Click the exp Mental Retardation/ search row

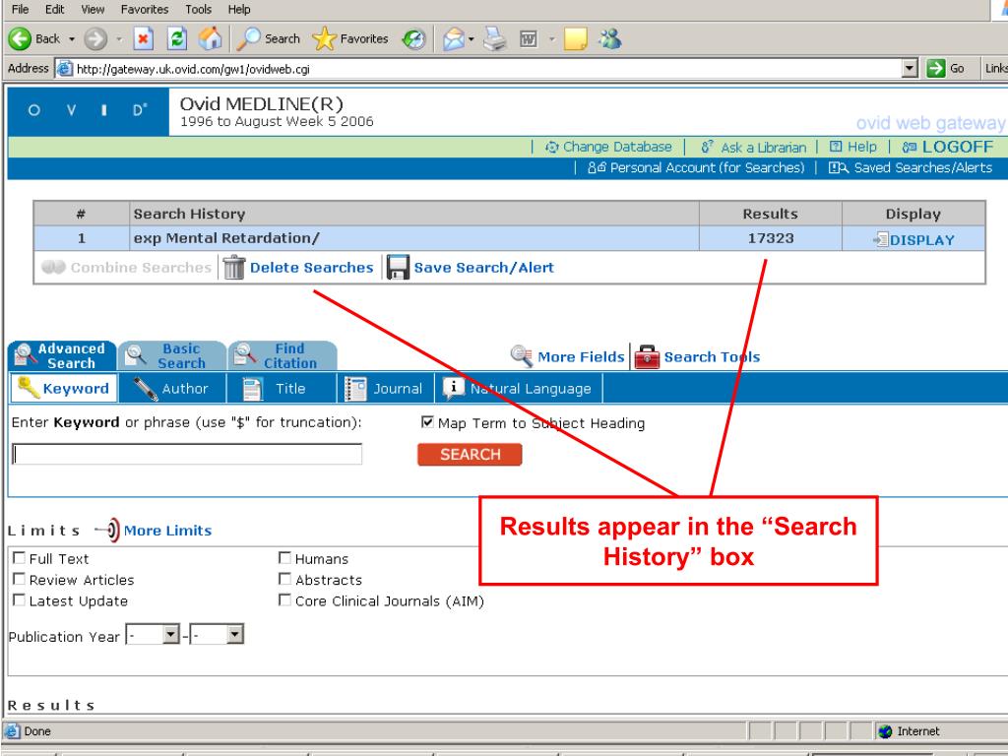click(x=509, y=238)
